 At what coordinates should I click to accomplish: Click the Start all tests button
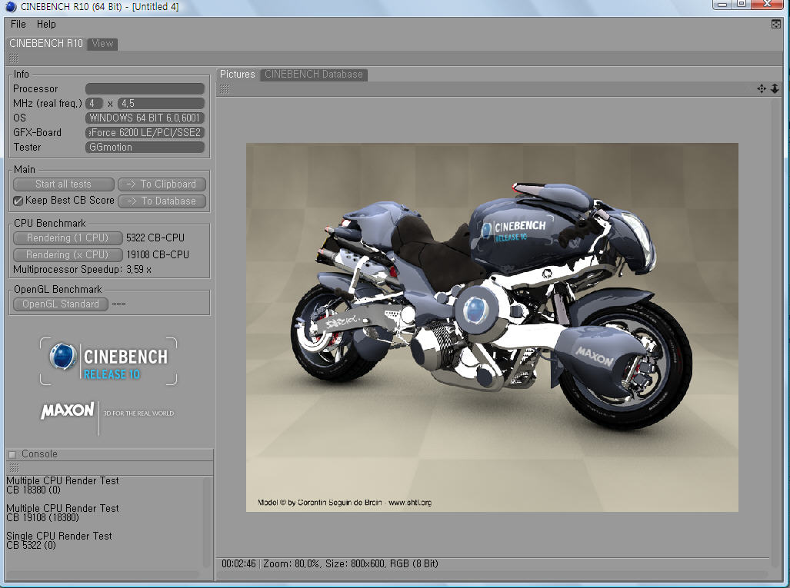tap(64, 184)
